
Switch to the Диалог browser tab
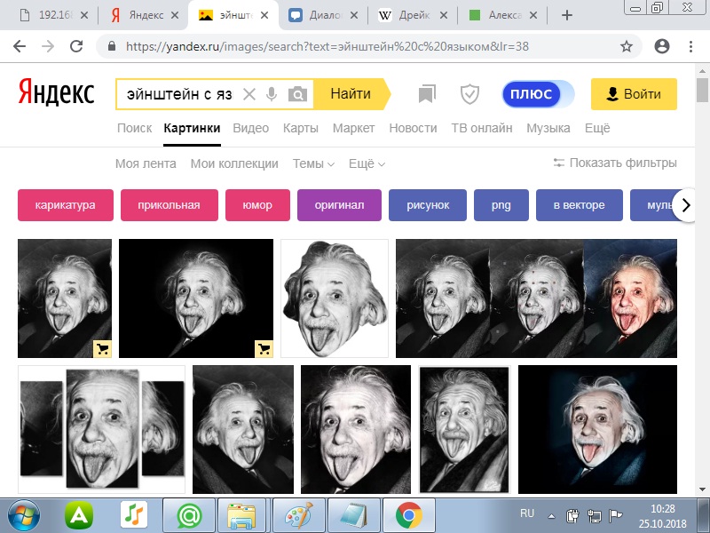pyautogui.click(x=323, y=15)
